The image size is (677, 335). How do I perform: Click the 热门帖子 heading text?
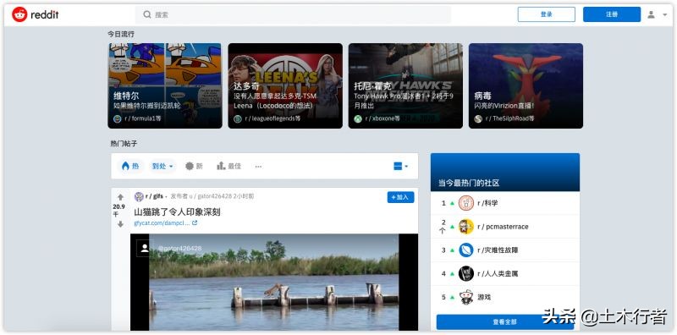[124, 144]
